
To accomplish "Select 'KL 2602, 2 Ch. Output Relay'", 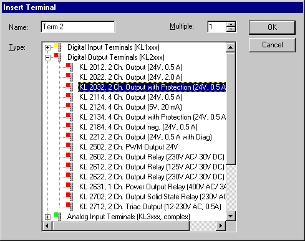I will click(152, 157).
